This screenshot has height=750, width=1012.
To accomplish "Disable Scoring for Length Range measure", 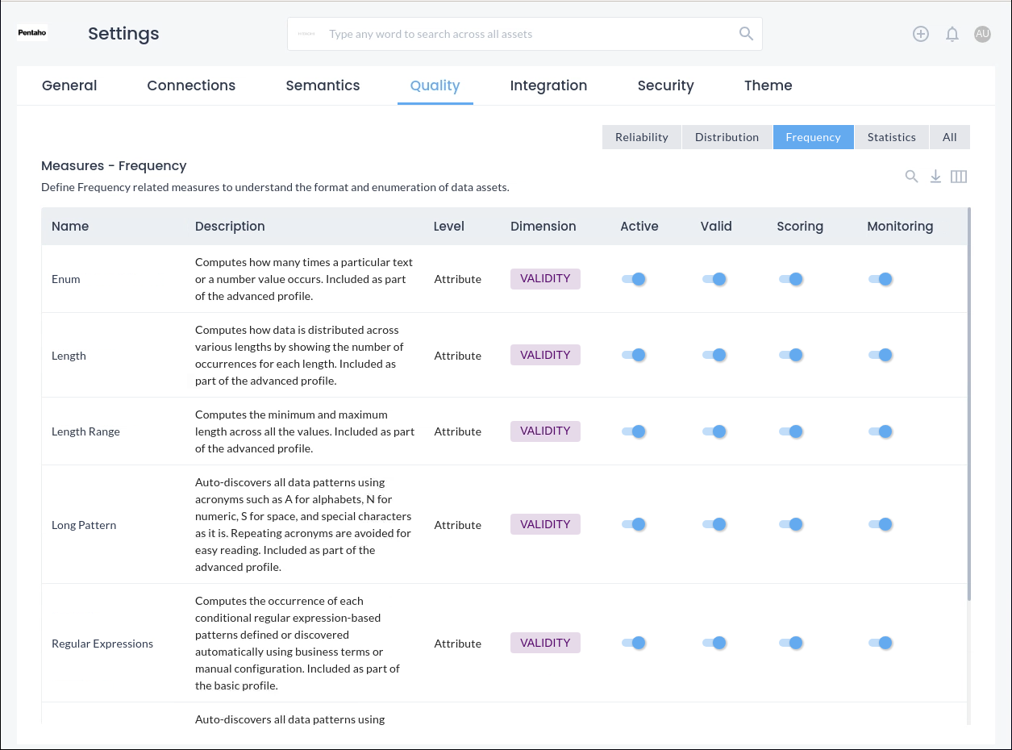I will (791, 431).
